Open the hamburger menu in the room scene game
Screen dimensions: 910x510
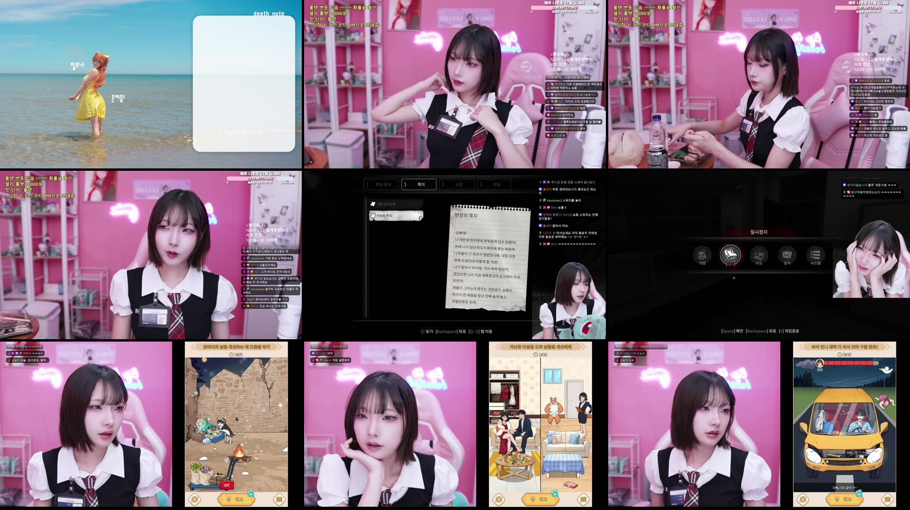click(583, 499)
